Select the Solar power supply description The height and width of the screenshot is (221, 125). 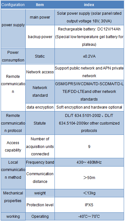(x=89, y=17)
